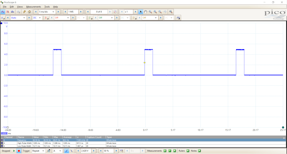Viewport: 287px width, 154px height.
Task: Increase the timebase with right arrow
Action: click(x=58, y=12)
